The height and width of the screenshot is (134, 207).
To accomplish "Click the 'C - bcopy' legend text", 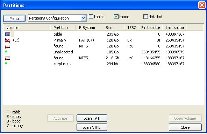I will pyautogui.click(x=15, y=126).
